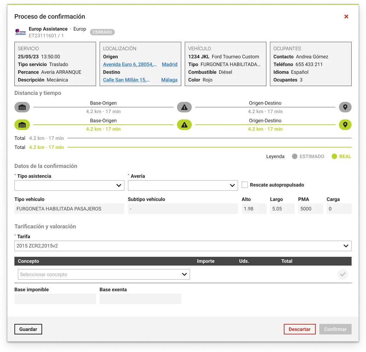The width and height of the screenshot is (366, 352).
Task: Click the Concepto column header
Action: [28, 261]
